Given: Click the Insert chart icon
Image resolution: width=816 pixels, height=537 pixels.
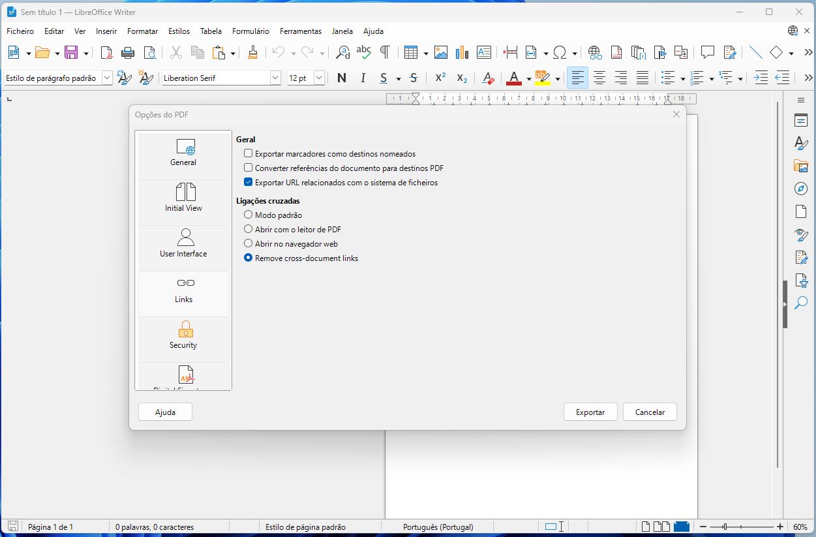Looking at the screenshot, I should click(462, 52).
